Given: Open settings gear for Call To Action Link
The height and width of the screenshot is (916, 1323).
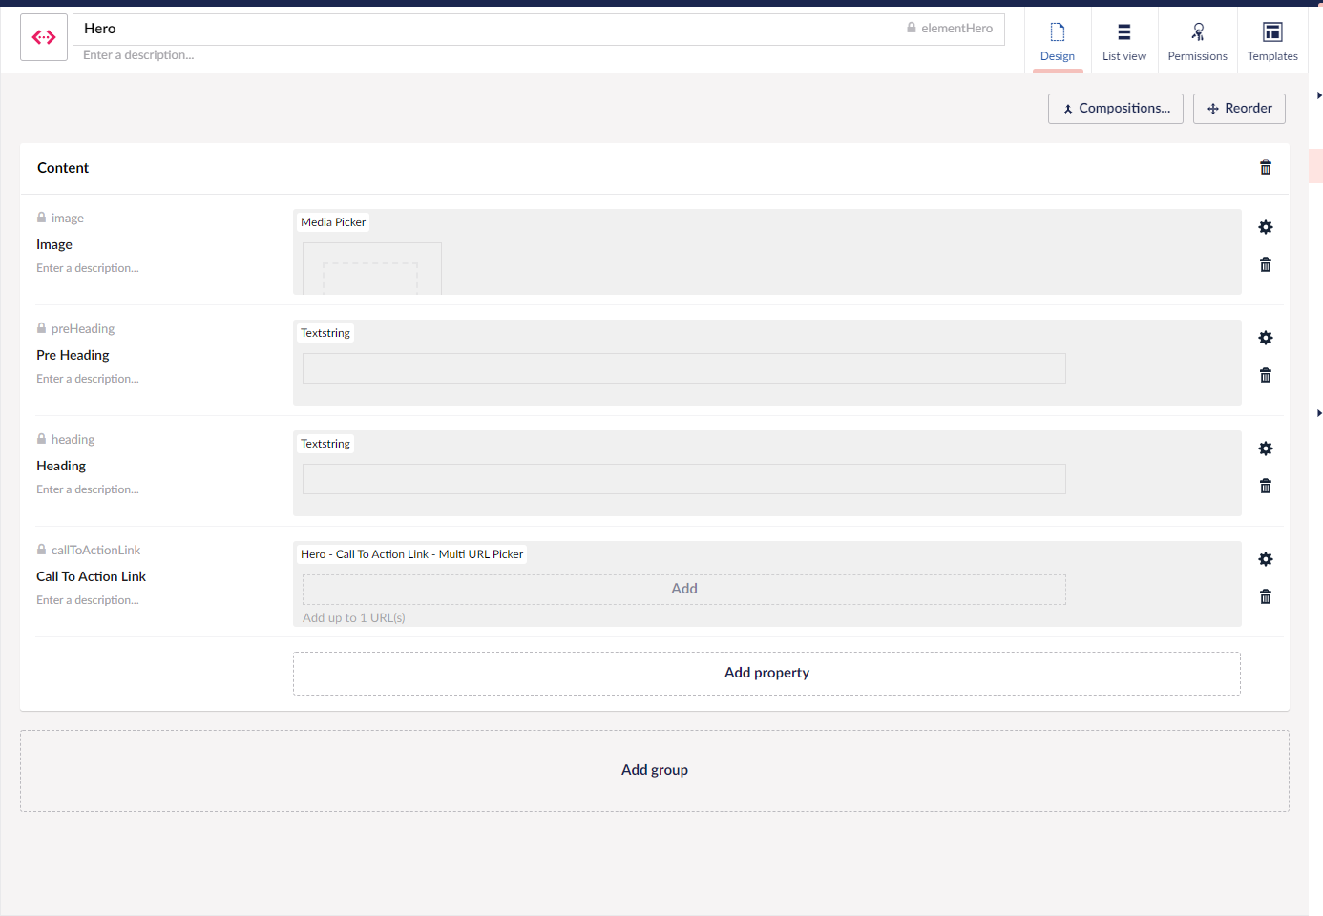Looking at the screenshot, I should tap(1266, 559).
